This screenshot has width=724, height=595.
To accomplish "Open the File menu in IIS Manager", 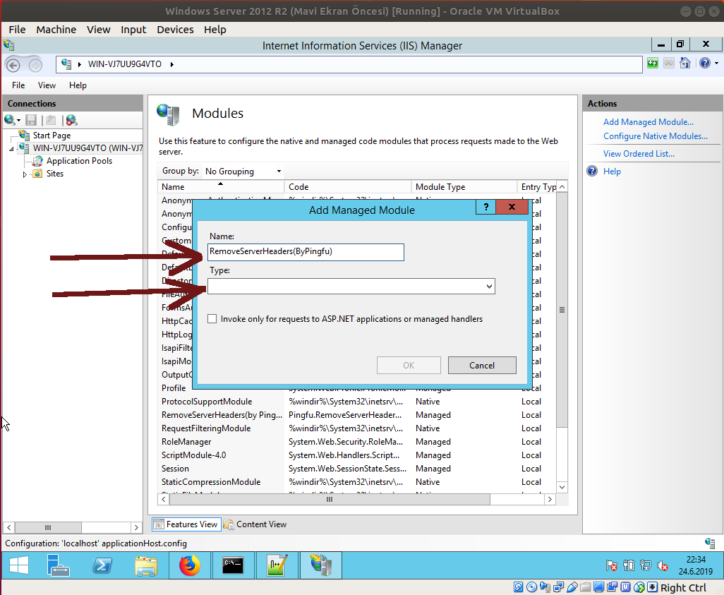I will click(x=18, y=85).
